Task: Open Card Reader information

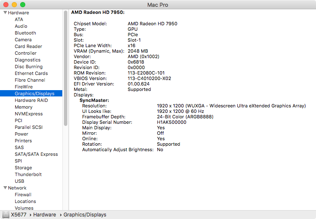Action: point(29,46)
